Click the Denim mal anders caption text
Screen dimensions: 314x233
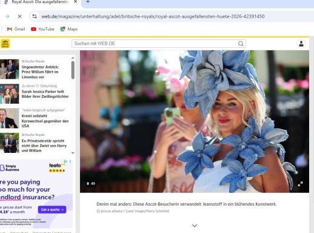point(186,204)
